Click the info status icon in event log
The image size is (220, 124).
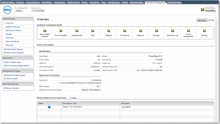49,107
